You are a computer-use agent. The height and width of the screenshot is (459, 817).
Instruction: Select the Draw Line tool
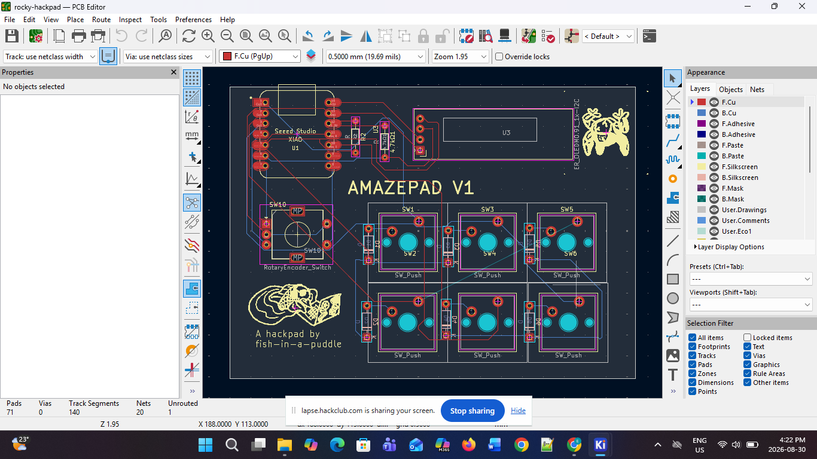click(673, 241)
